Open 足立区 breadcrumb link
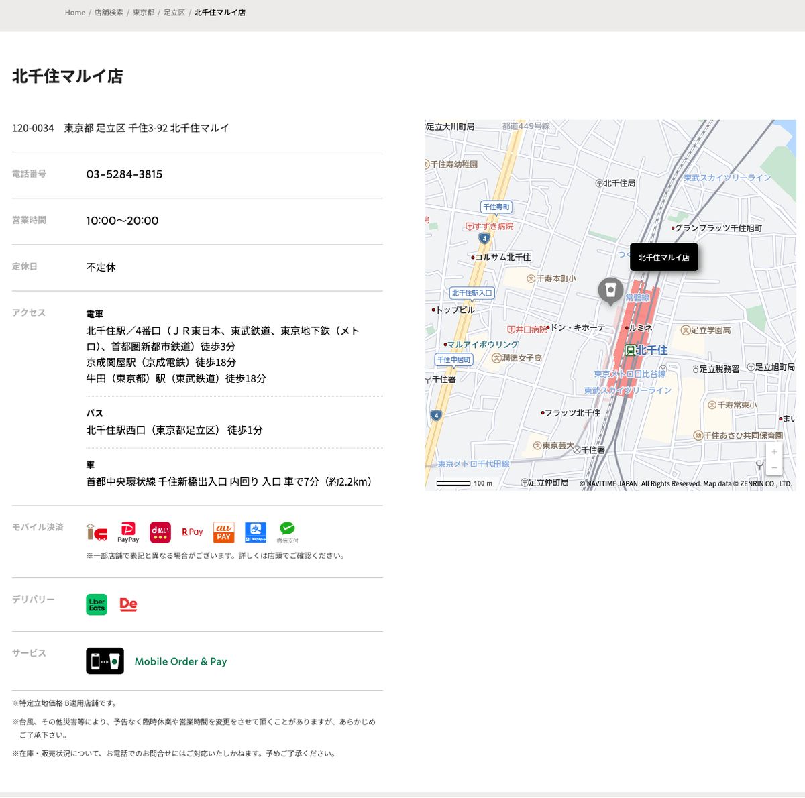805x798 pixels. point(174,13)
